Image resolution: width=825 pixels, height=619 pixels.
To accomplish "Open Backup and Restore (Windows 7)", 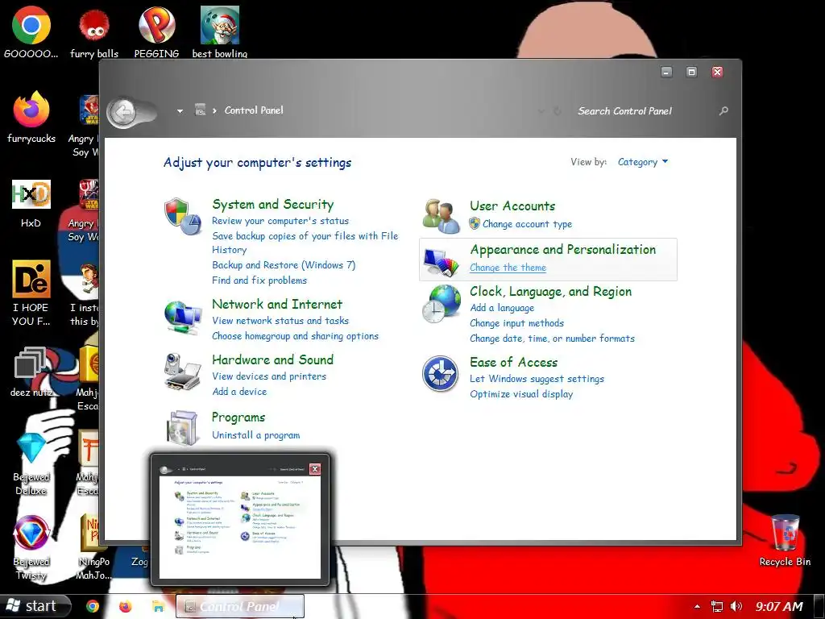I will click(x=284, y=264).
